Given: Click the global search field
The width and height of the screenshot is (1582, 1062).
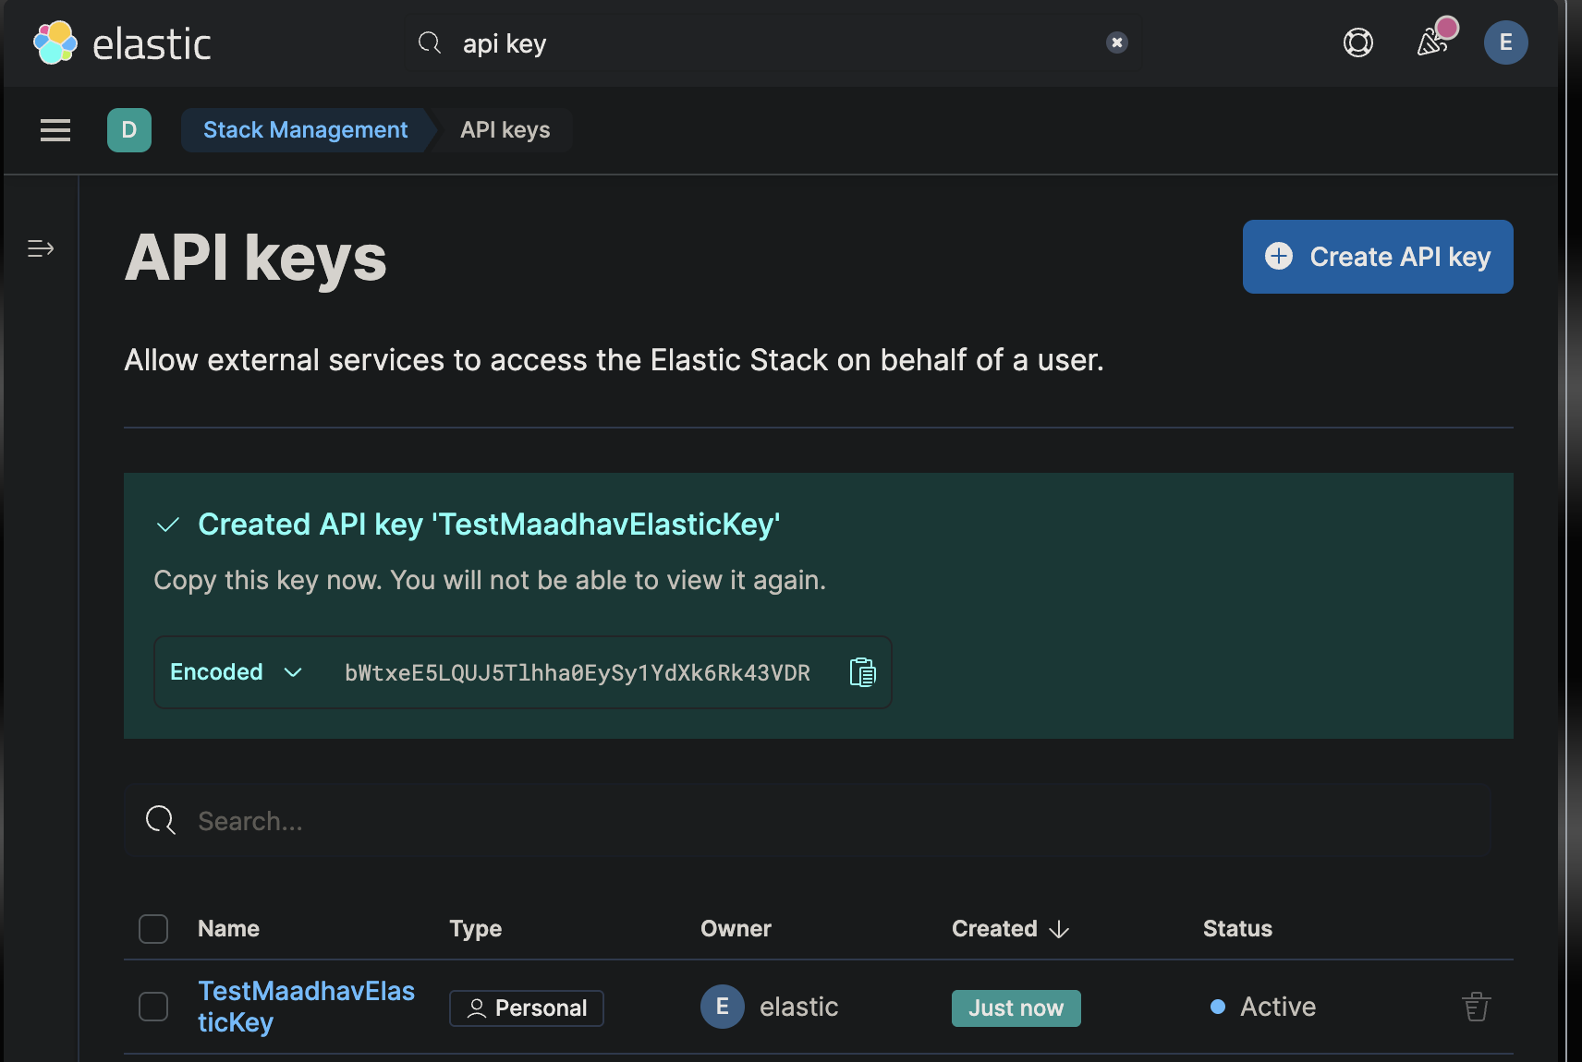Looking at the screenshot, I should (x=772, y=43).
